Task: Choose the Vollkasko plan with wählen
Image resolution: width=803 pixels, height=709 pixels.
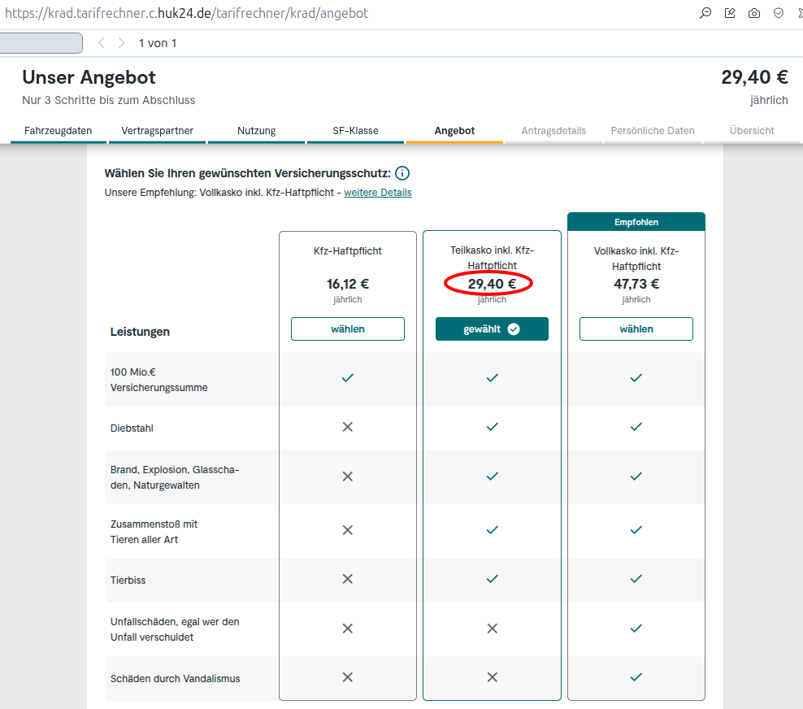Action: click(x=636, y=329)
